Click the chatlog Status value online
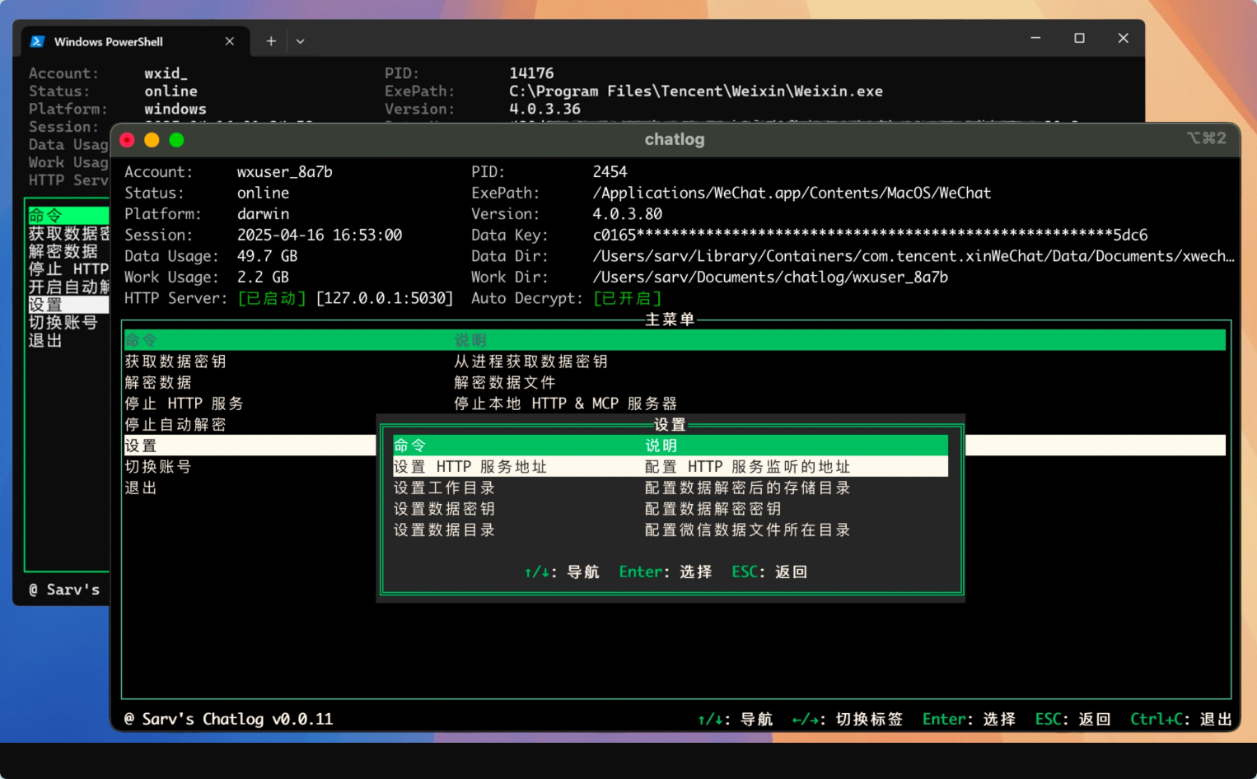This screenshot has height=779, width=1257. (264, 194)
